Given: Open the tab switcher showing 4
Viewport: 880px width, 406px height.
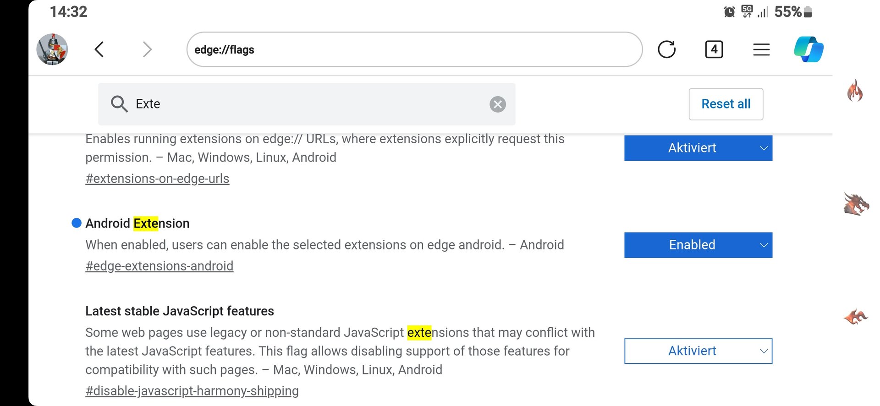Looking at the screenshot, I should [x=714, y=49].
